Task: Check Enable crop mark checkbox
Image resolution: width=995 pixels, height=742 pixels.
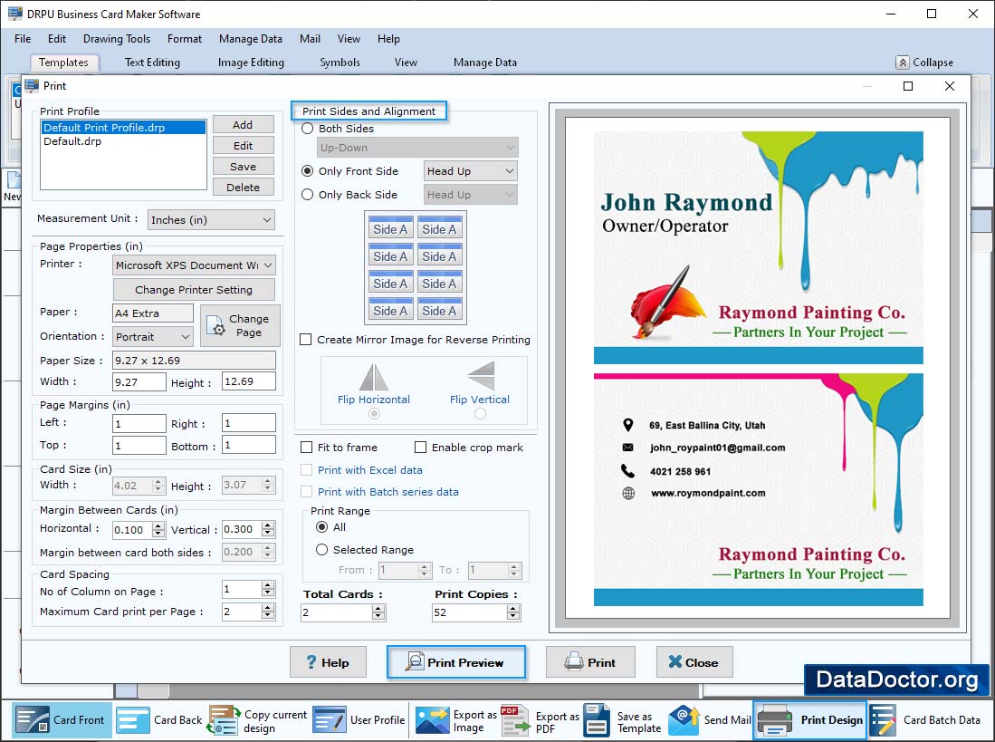Action: (420, 448)
